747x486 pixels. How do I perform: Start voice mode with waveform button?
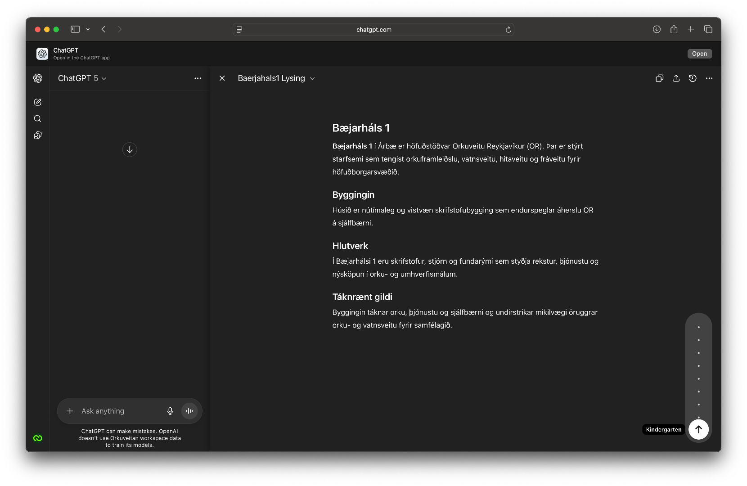189,411
